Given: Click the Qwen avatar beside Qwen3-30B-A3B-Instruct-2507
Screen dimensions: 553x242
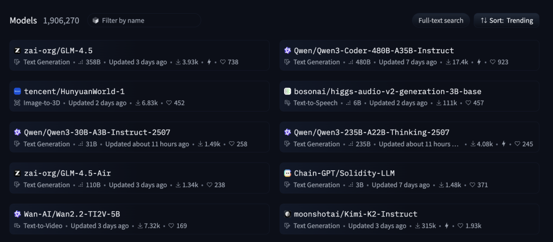Looking at the screenshot, I should point(17,133).
